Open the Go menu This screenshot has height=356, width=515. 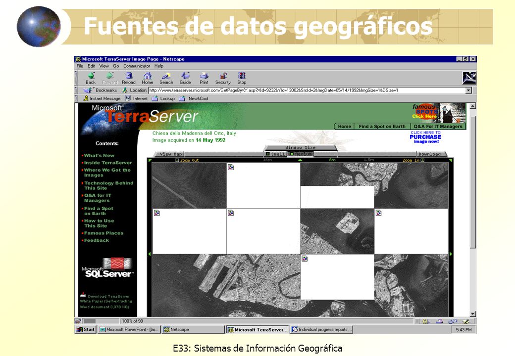click(x=116, y=66)
